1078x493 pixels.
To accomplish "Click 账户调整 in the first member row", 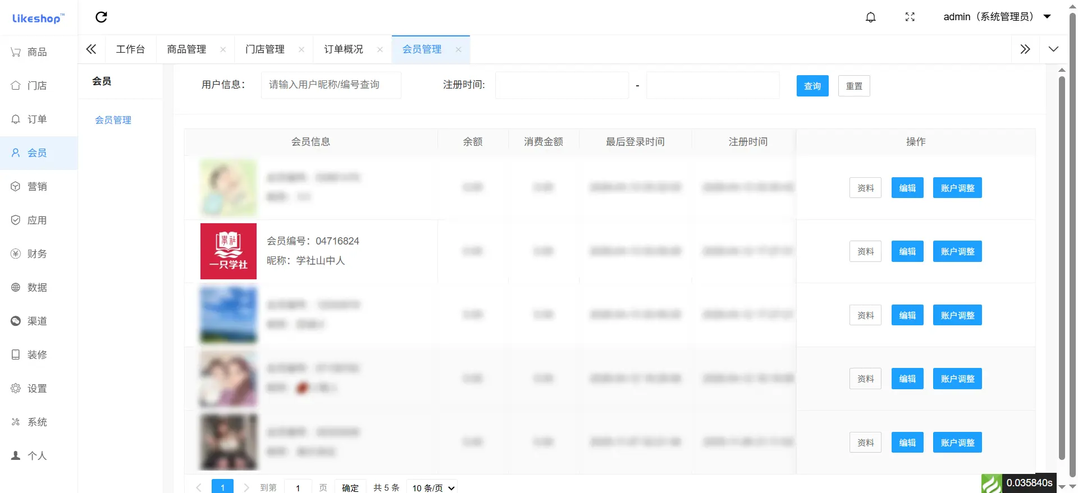I will (958, 188).
